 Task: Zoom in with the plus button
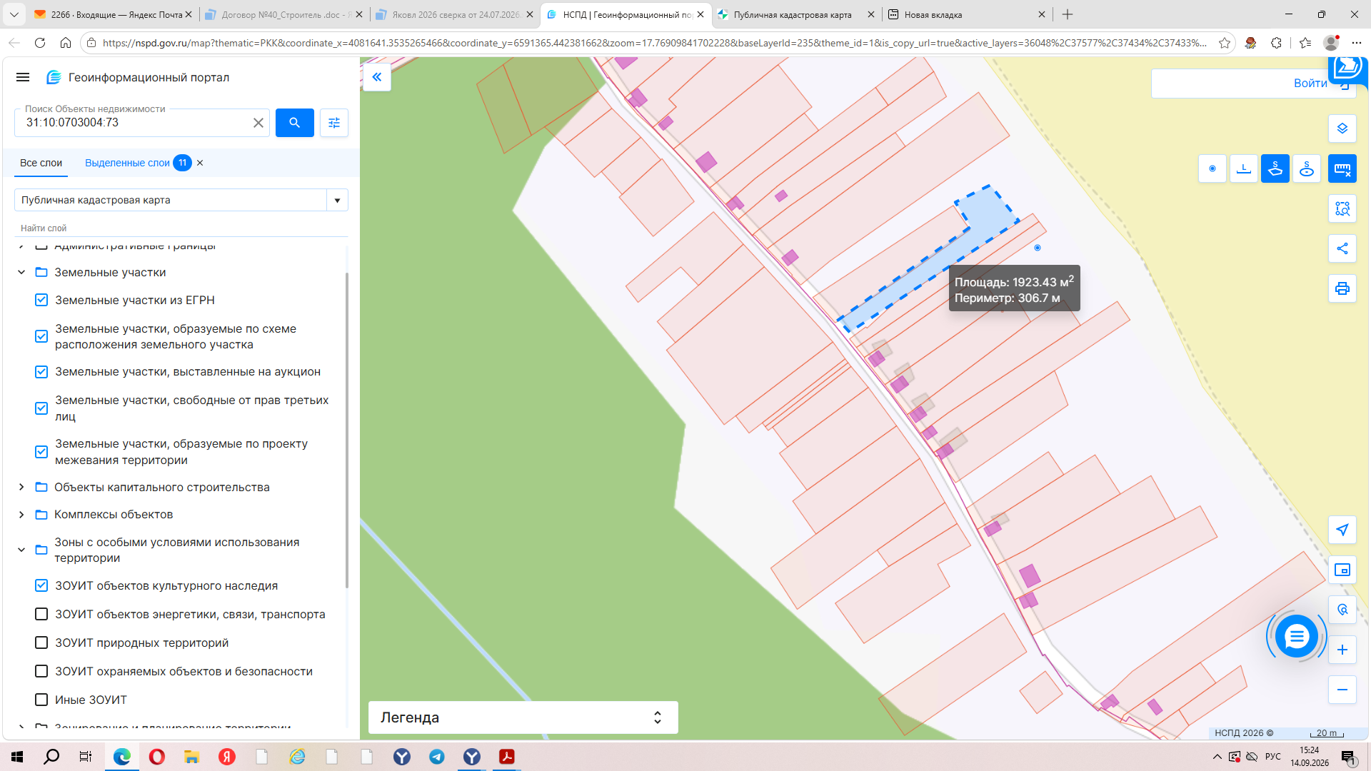[1342, 650]
